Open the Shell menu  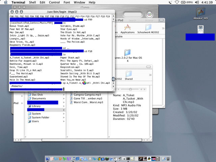[32, 2]
